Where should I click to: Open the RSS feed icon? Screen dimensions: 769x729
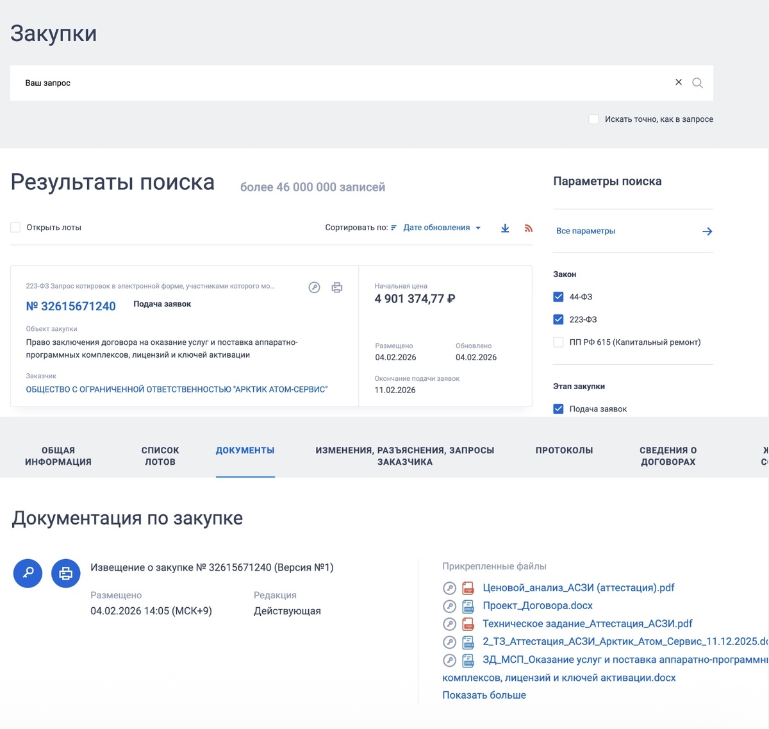click(529, 228)
